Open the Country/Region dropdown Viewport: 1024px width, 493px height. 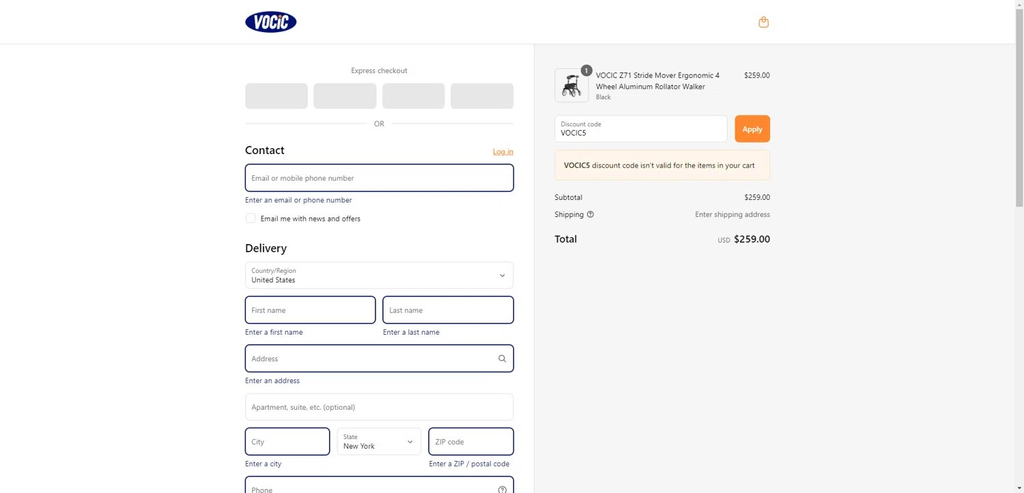pyautogui.click(x=379, y=275)
